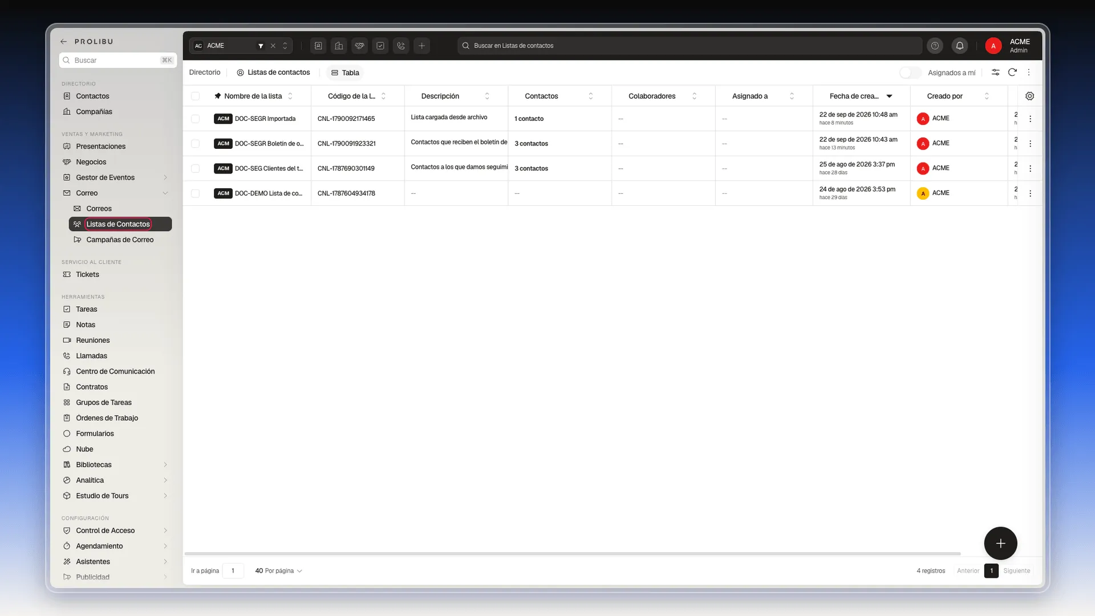
Task: Open the filter settings sliders icon
Action: (995, 72)
